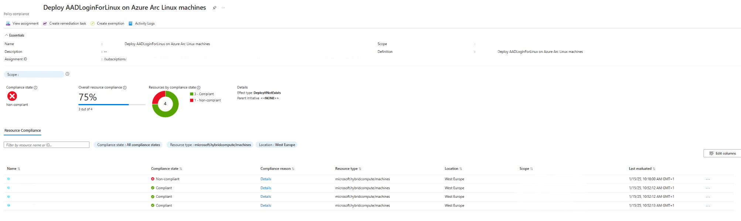741x221 pixels.
Task: Open the Resource type filter
Action: (x=210, y=145)
